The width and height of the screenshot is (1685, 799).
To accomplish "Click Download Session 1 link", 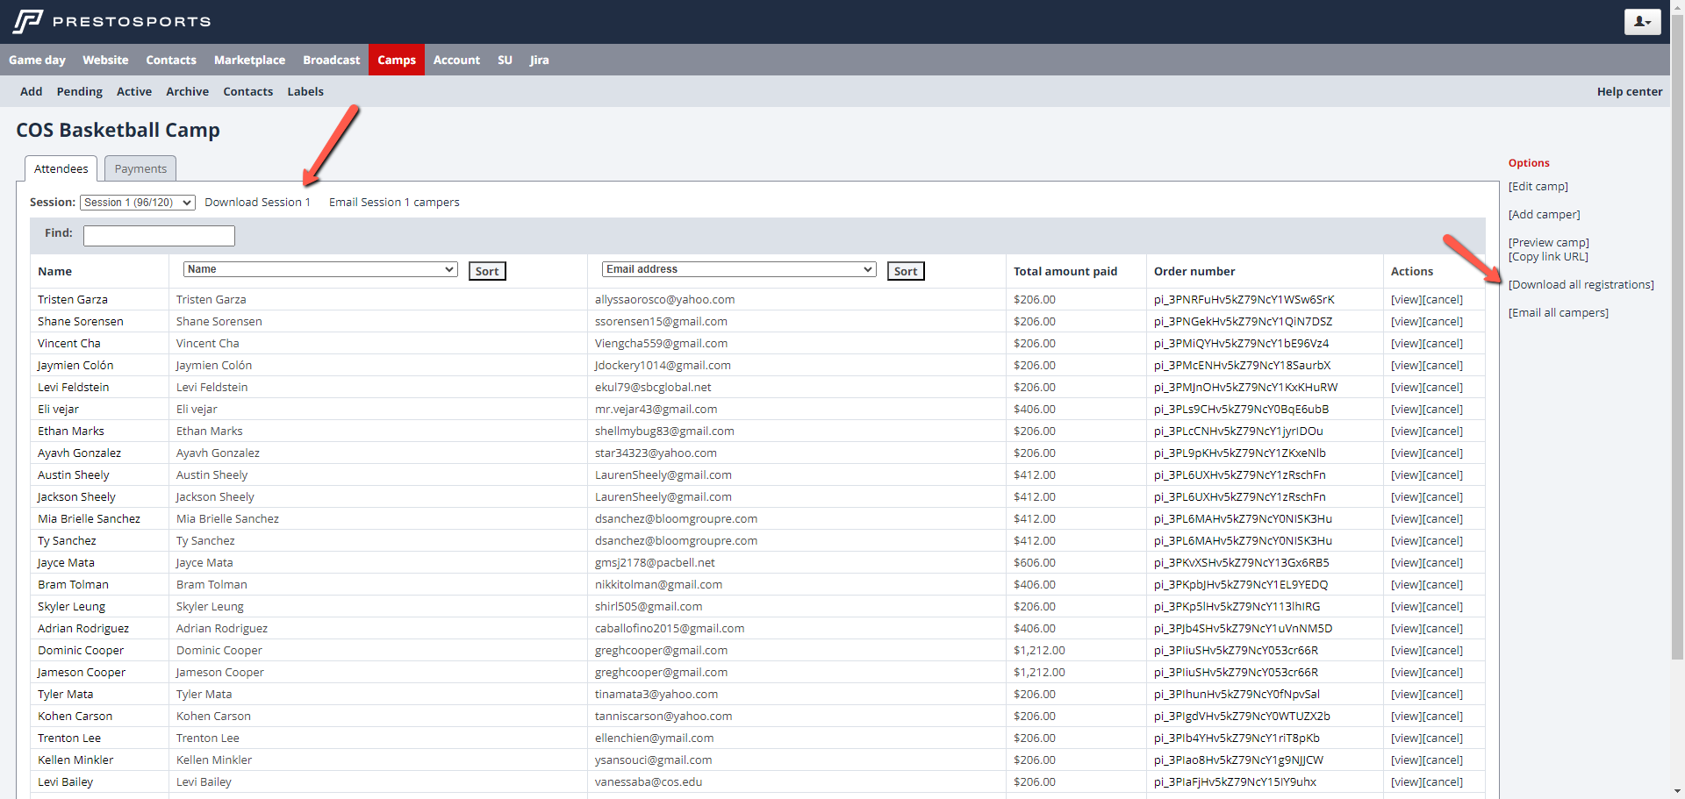I will point(257,203).
